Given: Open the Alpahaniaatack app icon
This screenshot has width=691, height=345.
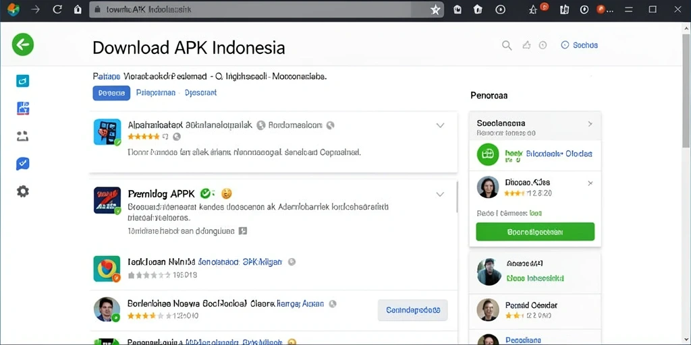Looking at the screenshot, I should coord(107,131).
